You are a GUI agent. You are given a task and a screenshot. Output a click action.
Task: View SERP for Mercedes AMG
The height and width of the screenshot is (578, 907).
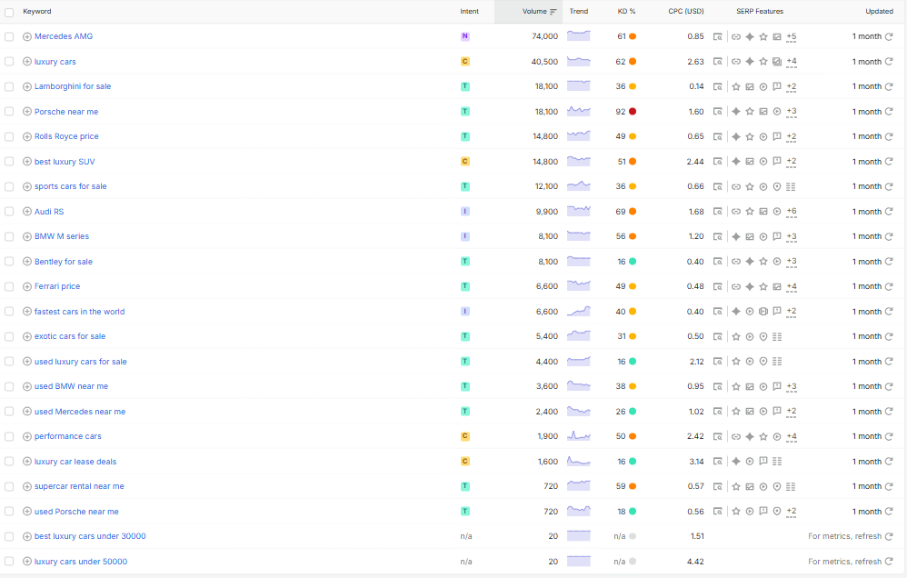(717, 36)
